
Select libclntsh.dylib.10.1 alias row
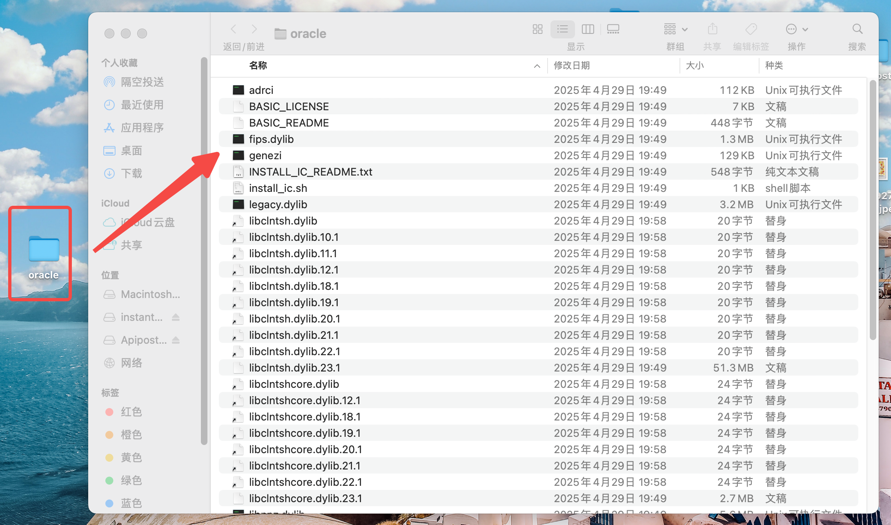pos(538,237)
